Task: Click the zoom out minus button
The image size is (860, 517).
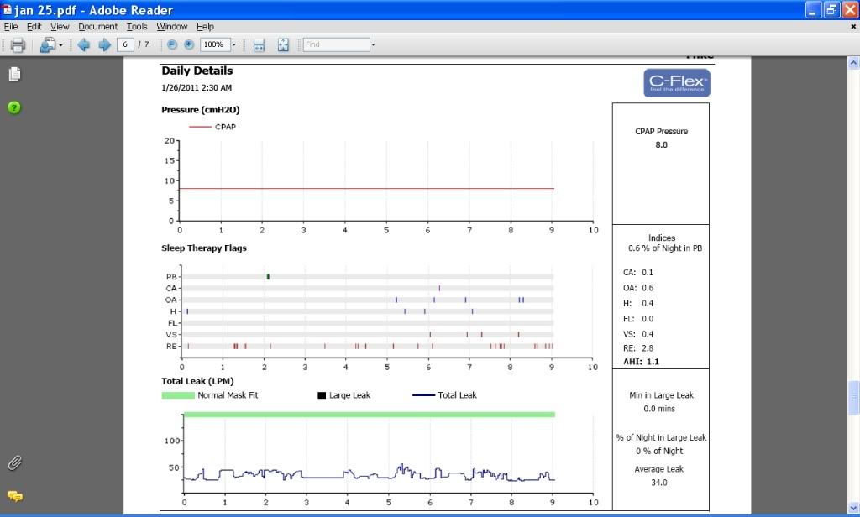Action: coord(172,44)
